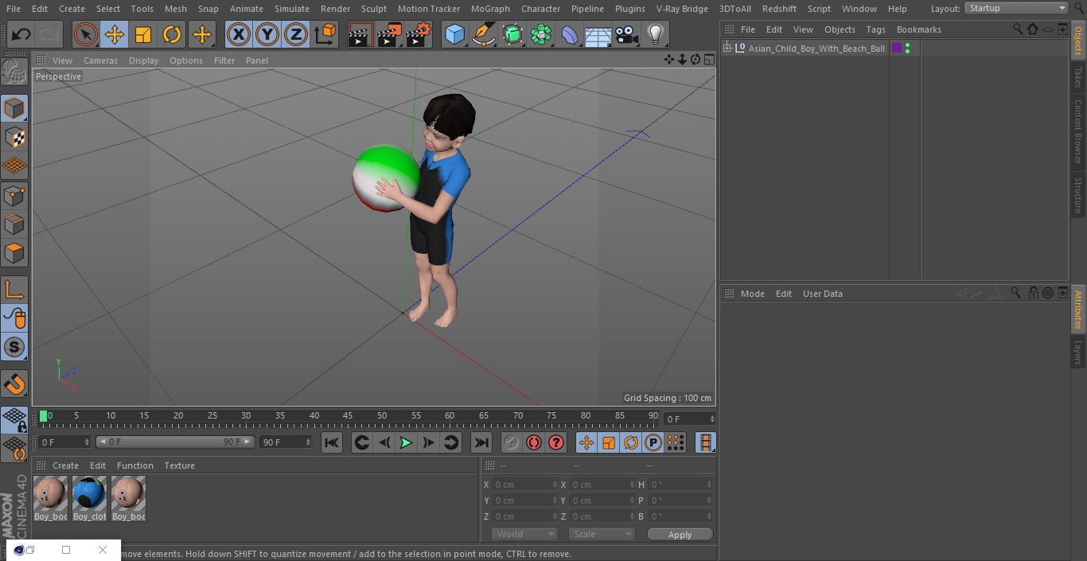The width and height of the screenshot is (1087, 561).
Task: Go to End of animation
Action: tap(481, 442)
